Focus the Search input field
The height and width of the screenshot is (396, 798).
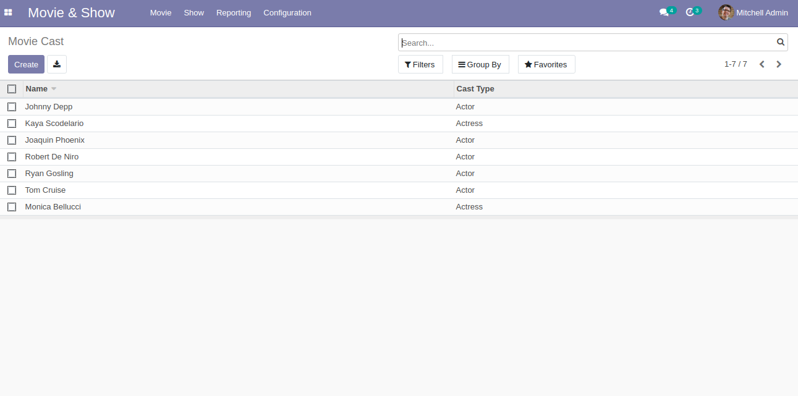tap(587, 43)
